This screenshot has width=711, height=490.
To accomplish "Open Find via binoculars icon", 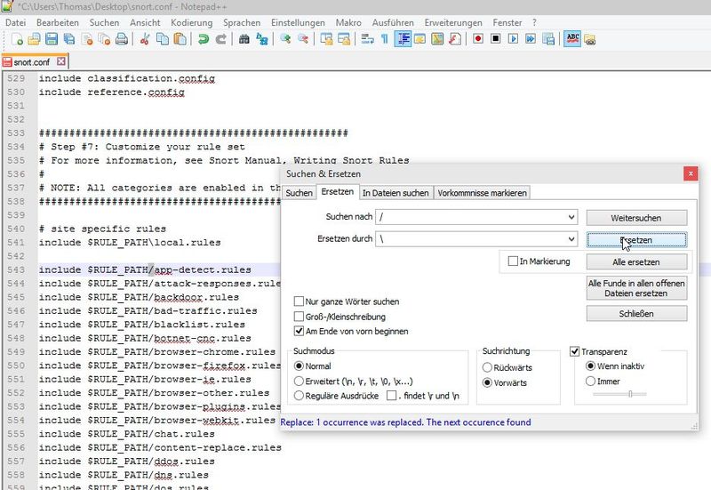I will (244, 39).
